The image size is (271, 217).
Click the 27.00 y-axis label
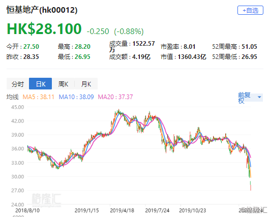click(x=18, y=191)
